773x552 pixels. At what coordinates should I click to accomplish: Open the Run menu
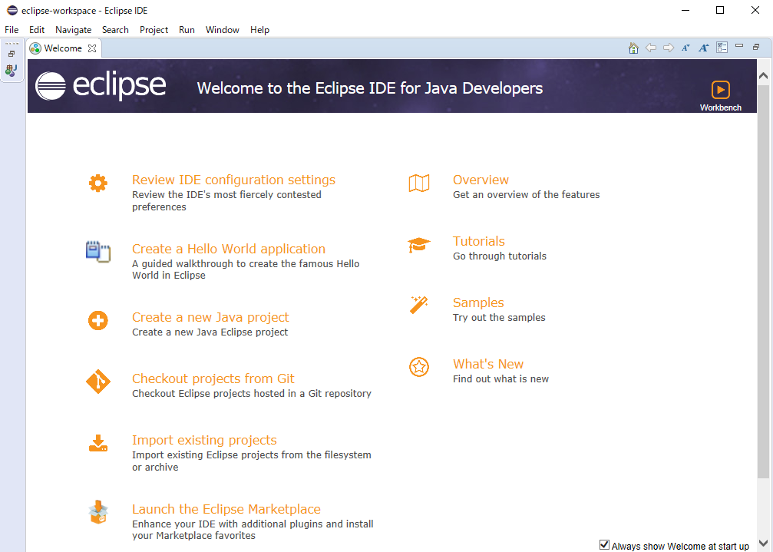[187, 30]
